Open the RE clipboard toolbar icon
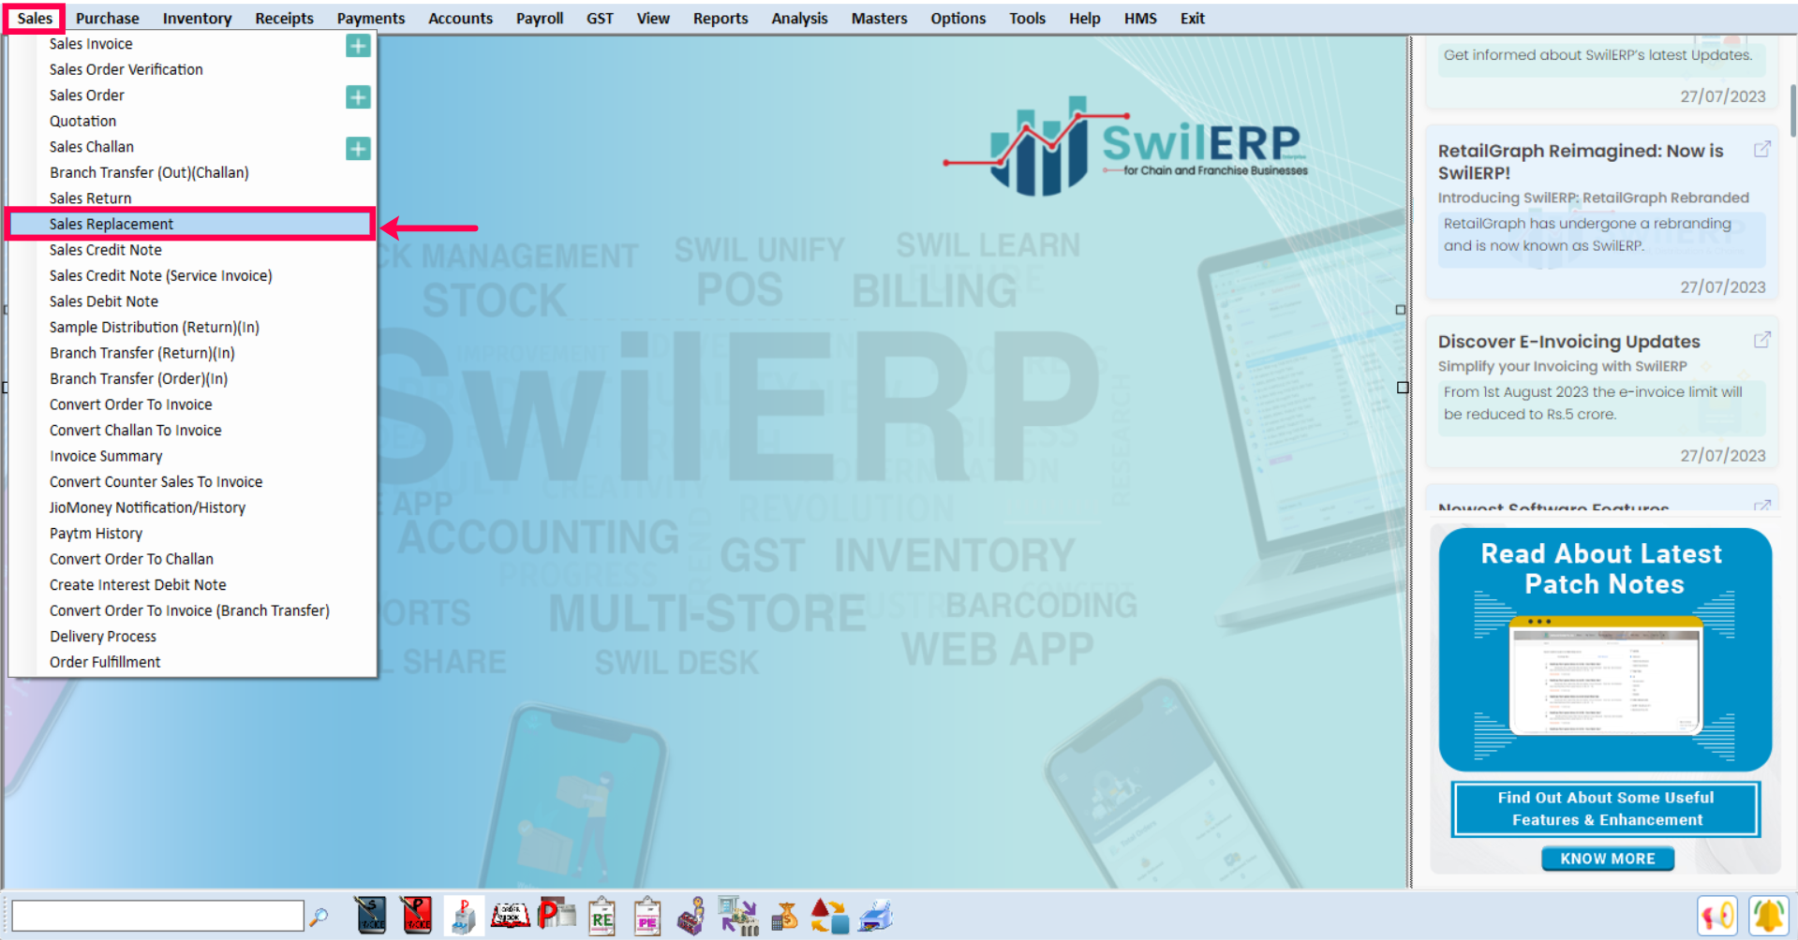The height and width of the screenshot is (940, 1798). coord(602,916)
